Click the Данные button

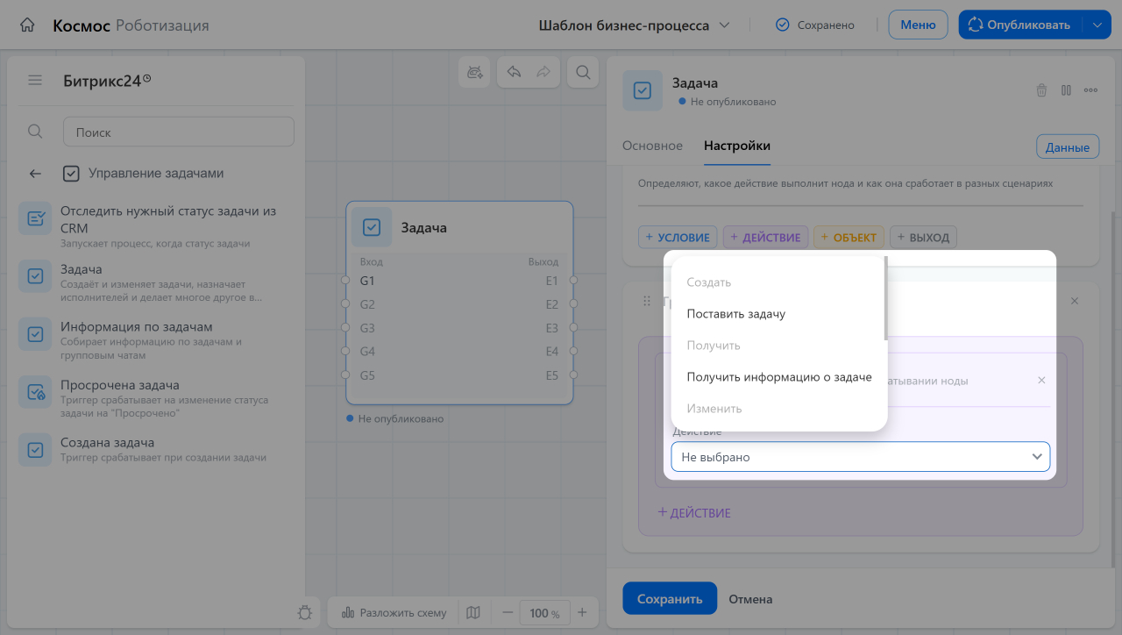(1068, 147)
